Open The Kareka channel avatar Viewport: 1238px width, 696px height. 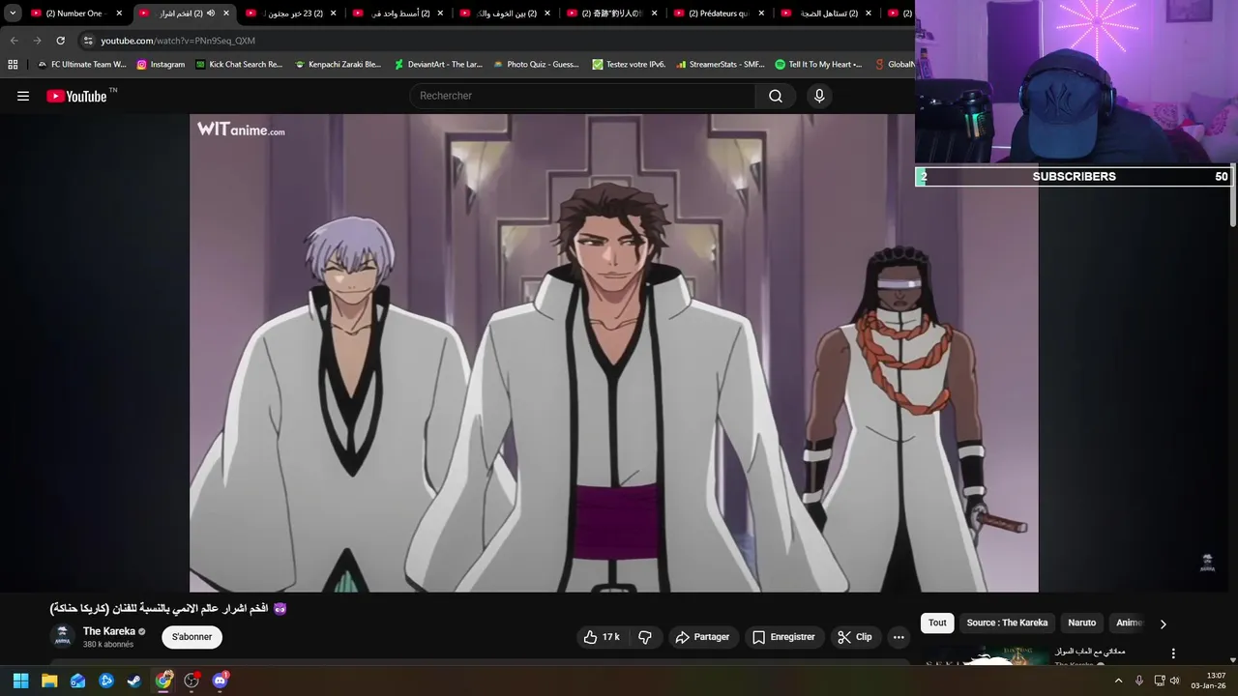[62, 637]
